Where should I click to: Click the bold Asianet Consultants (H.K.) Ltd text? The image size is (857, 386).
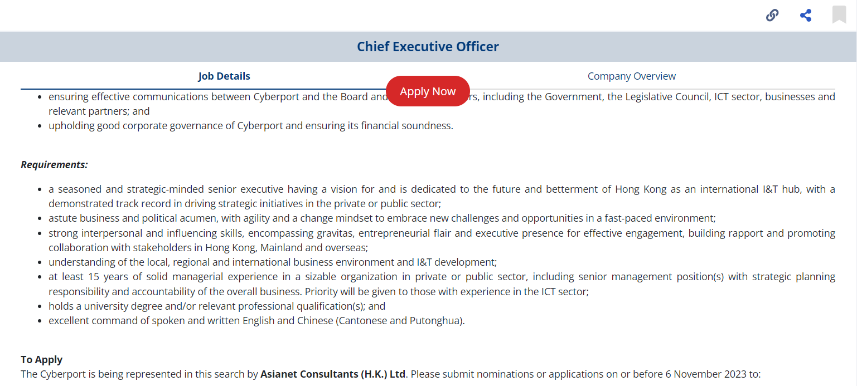tap(333, 374)
